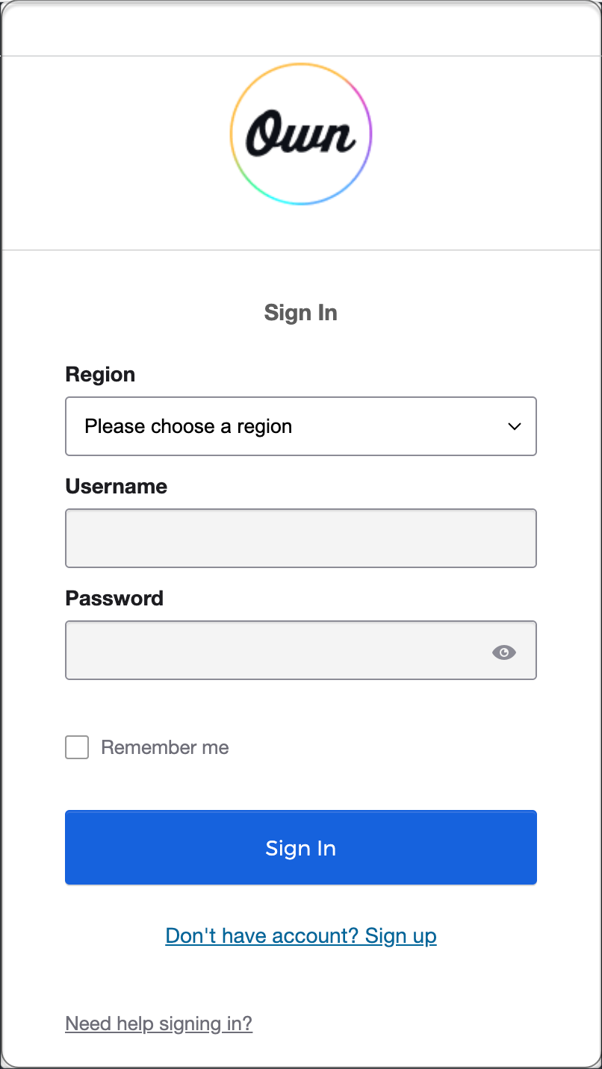Screen dimensions: 602x1069
Task: Click the blue Sign In button
Action: click(x=301, y=847)
